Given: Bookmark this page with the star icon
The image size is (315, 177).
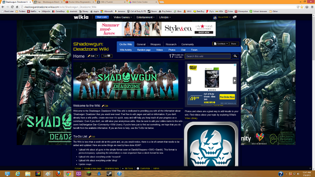Looking at the screenshot, I should pyautogui.click(x=302, y=7).
